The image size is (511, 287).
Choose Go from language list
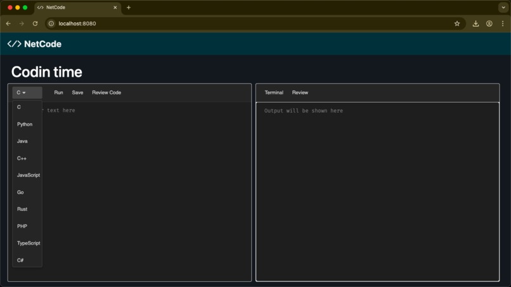pos(27,192)
